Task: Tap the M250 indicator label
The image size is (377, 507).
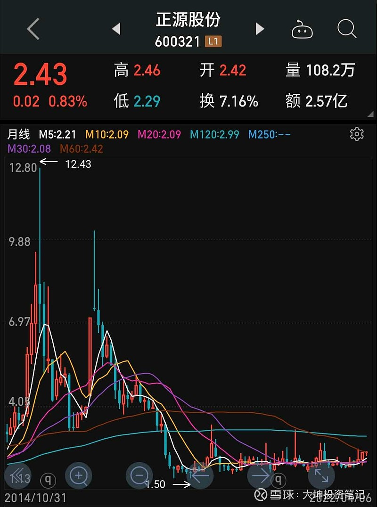Action: coord(270,134)
